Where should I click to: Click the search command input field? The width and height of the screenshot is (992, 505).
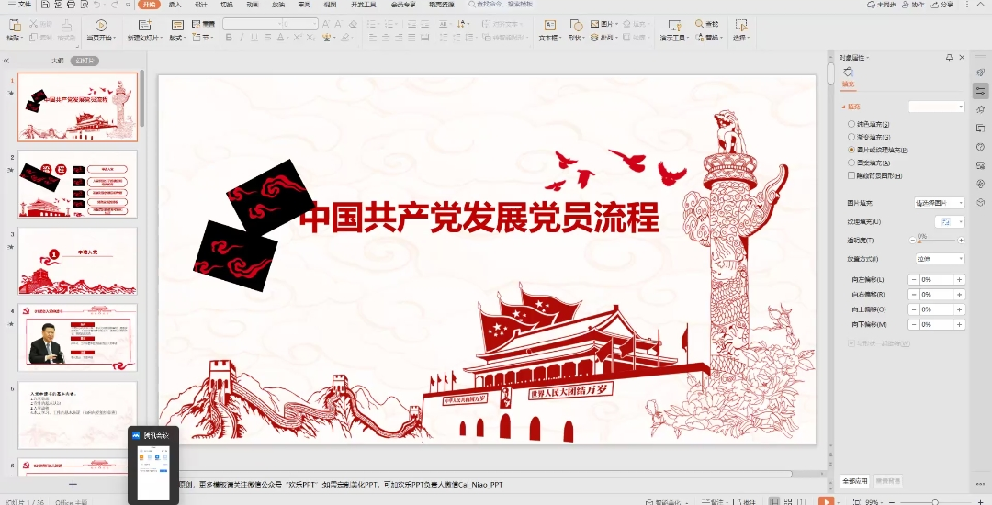[503, 5]
